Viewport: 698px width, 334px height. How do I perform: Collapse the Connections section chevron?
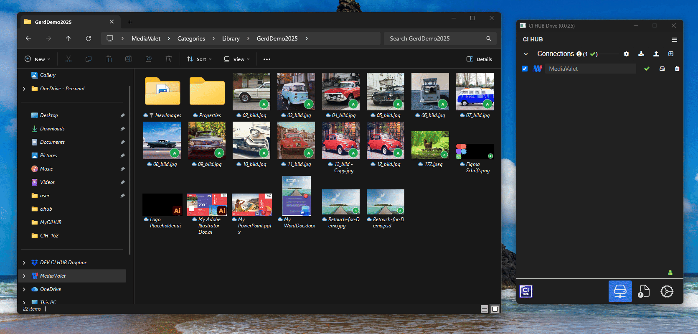(x=526, y=54)
